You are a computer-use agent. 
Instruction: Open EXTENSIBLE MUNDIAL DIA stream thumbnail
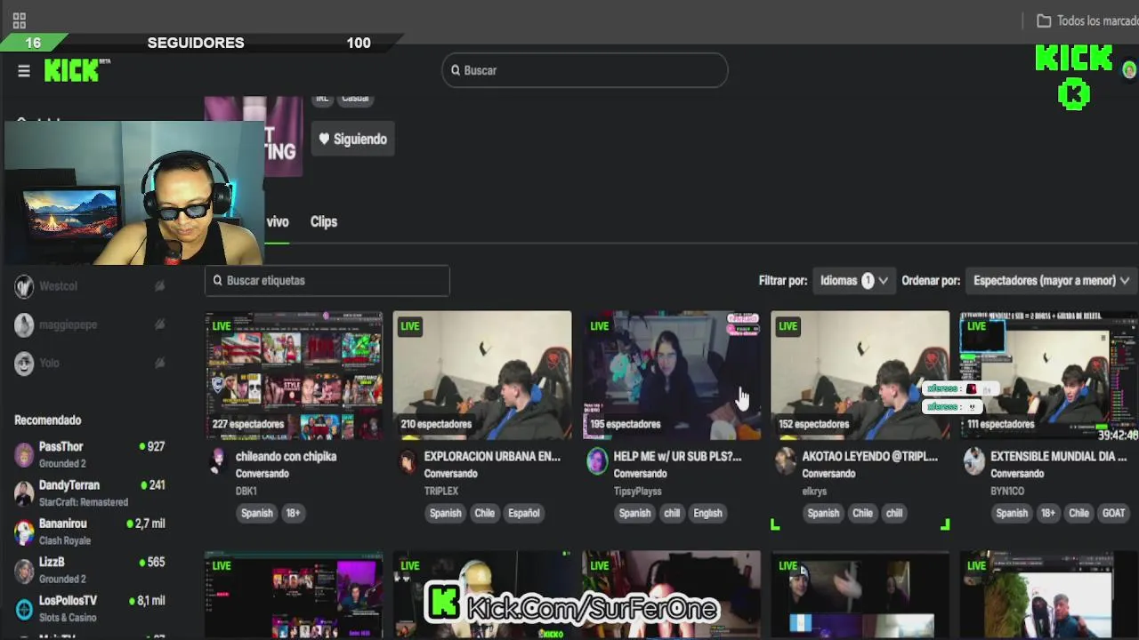(1049, 375)
